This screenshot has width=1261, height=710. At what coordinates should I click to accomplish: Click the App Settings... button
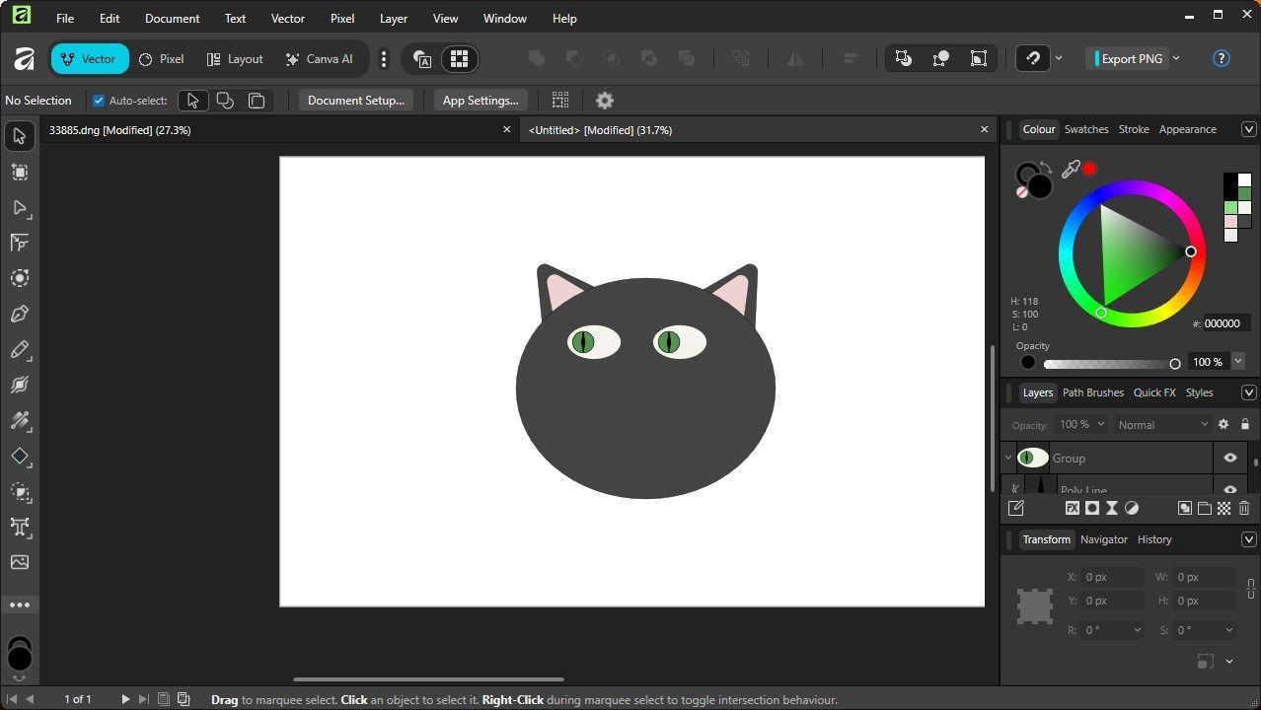[x=481, y=101]
